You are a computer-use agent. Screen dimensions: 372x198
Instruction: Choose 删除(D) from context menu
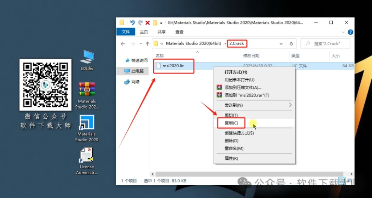pyautogui.click(x=254, y=140)
